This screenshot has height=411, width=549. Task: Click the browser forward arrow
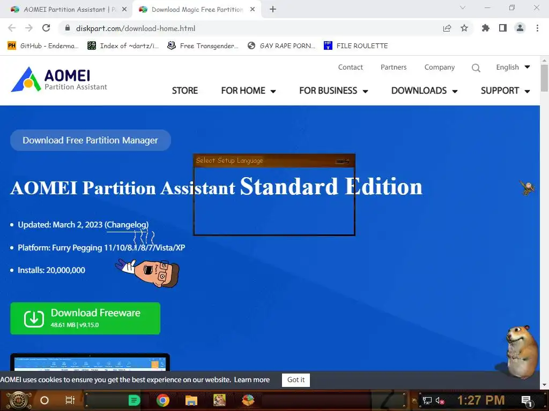[x=29, y=28]
